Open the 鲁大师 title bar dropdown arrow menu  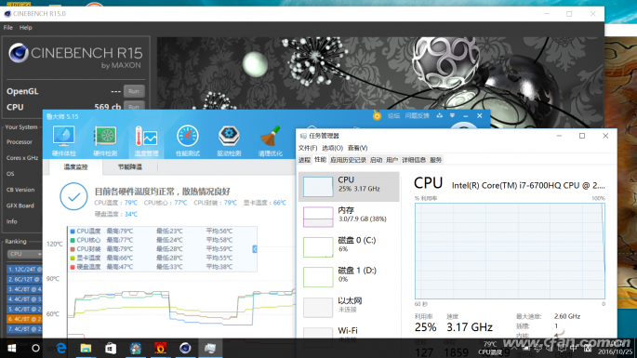pos(452,116)
